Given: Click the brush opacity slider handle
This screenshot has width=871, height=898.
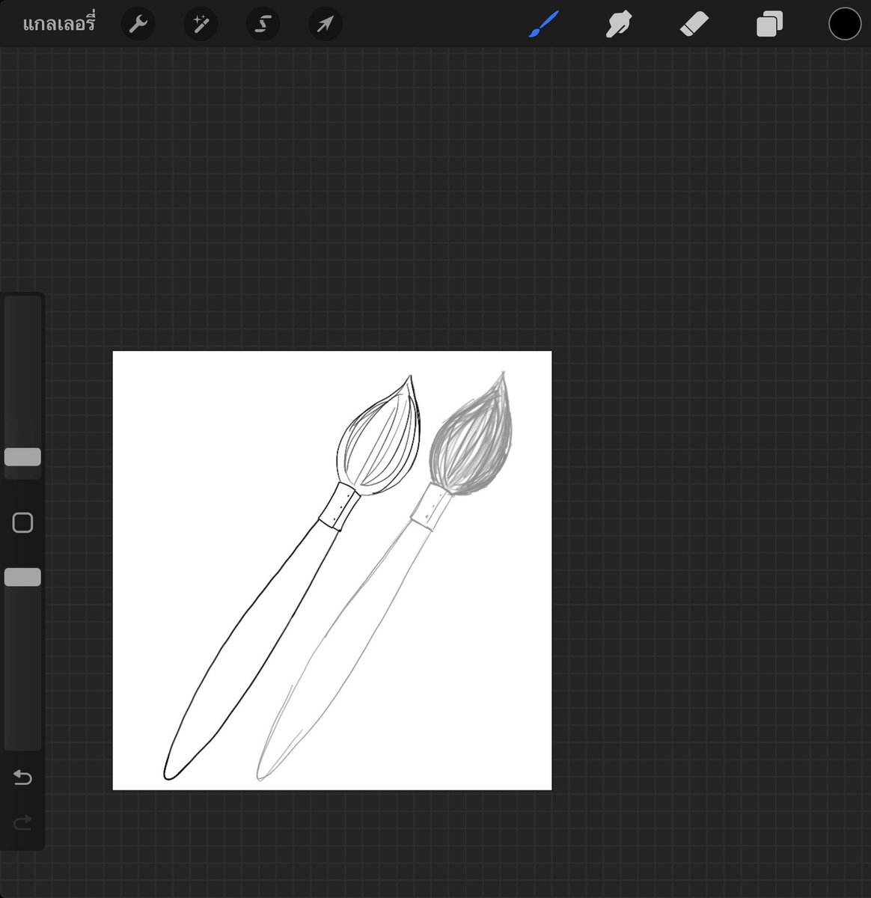Looking at the screenshot, I should (22, 577).
